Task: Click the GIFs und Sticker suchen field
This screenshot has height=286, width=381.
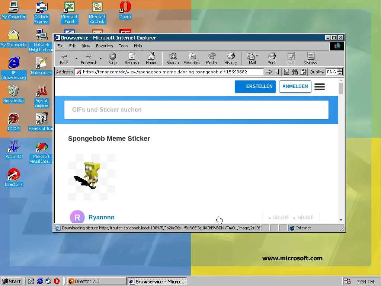Action: 196,110
